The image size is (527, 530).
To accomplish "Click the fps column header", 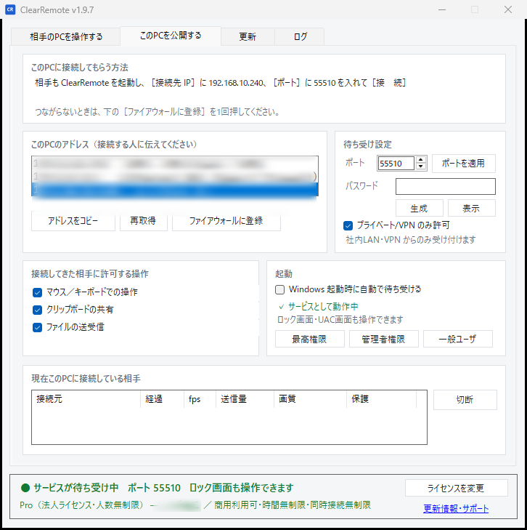I will pyautogui.click(x=200, y=399).
